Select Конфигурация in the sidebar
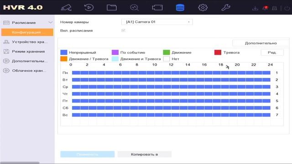The image size is (292, 164). [27, 32]
